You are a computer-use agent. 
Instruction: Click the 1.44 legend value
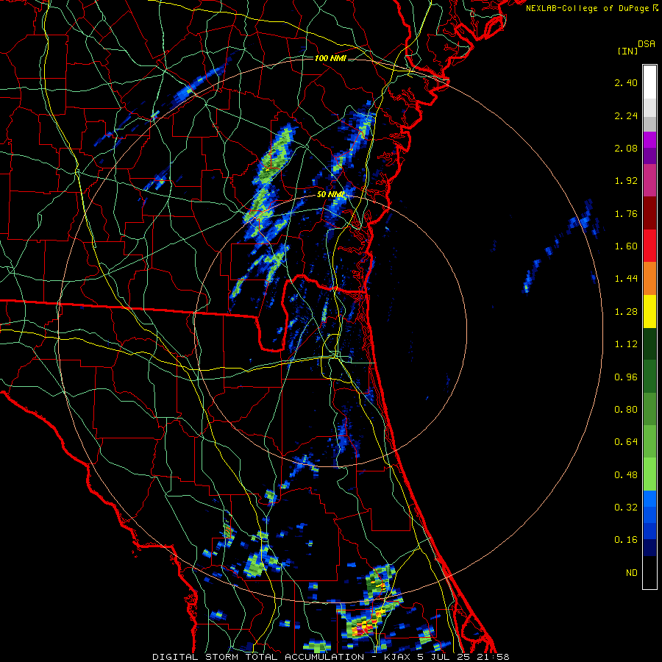[626, 279]
